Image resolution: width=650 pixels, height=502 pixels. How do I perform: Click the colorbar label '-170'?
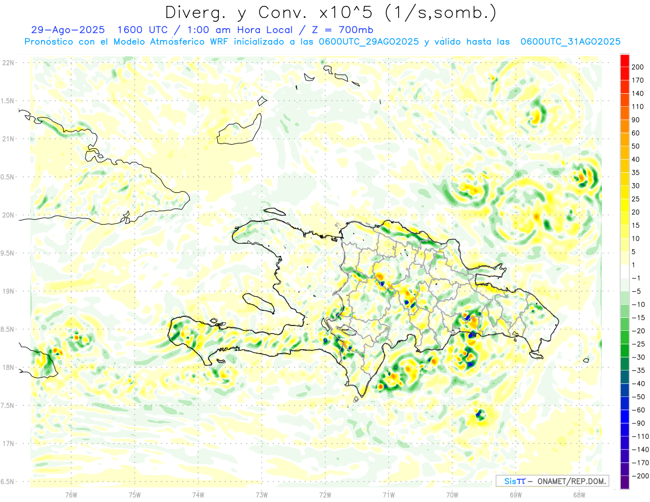[640, 462]
